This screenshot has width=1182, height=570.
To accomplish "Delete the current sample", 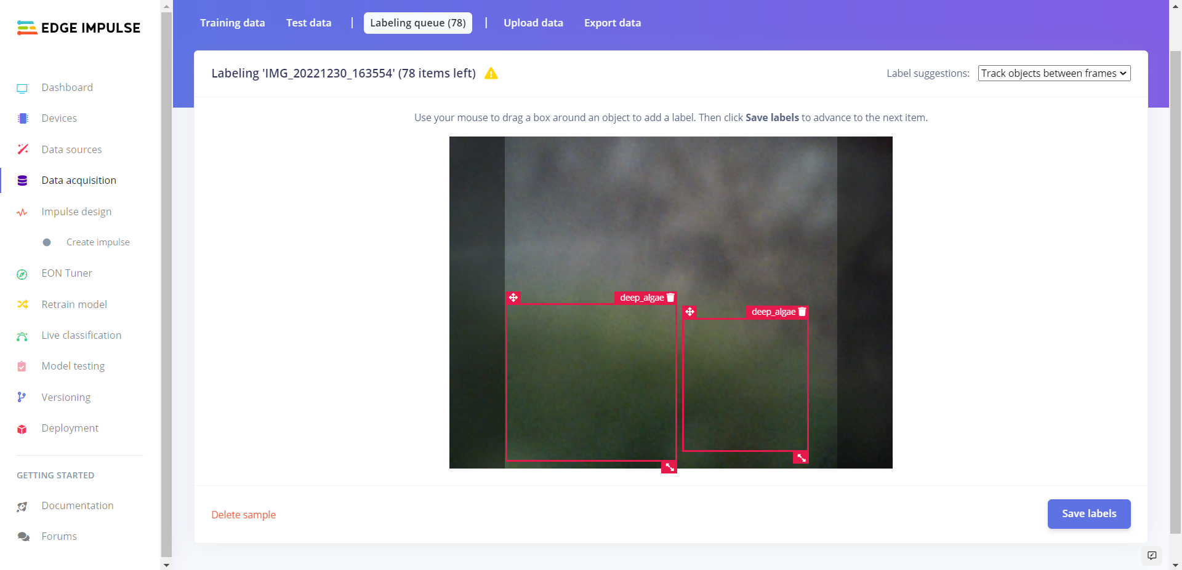I will pos(244,515).
